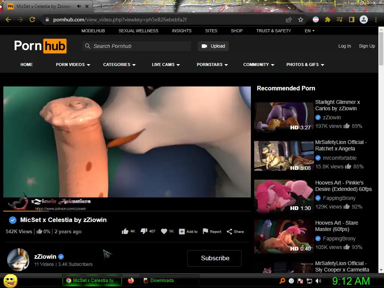
Task: Open the Chrome profile avatar
Action: tap(364, 19)
